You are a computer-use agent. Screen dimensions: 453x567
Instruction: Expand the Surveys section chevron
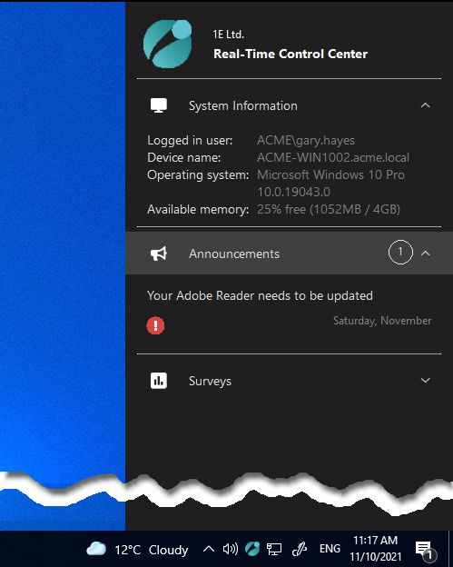426,380
